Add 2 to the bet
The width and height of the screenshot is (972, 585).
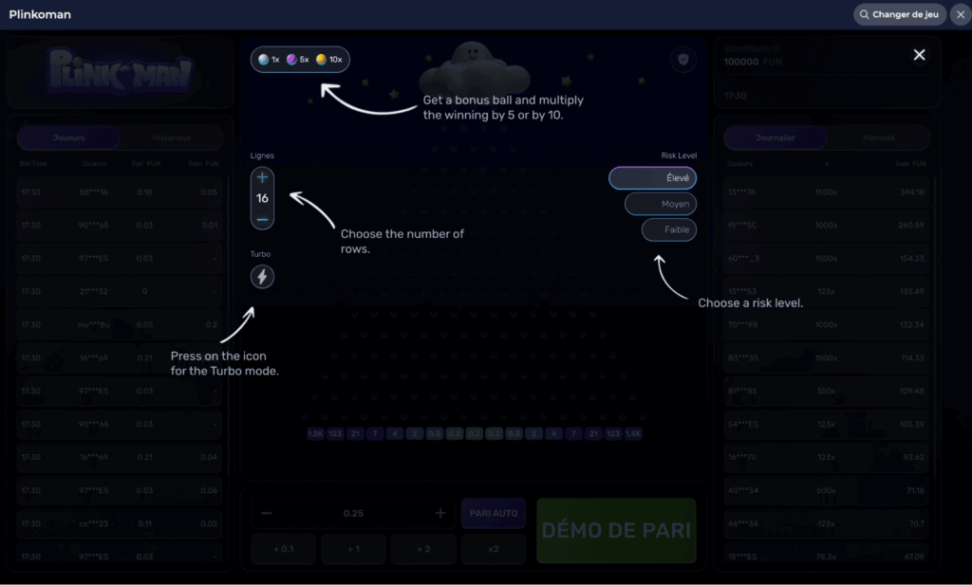pos(423,549)
